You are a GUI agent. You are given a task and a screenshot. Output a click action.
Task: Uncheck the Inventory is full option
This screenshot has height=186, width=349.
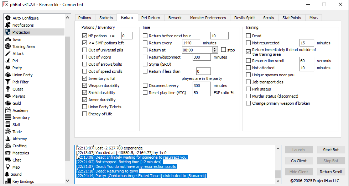[x=85, y=78]
